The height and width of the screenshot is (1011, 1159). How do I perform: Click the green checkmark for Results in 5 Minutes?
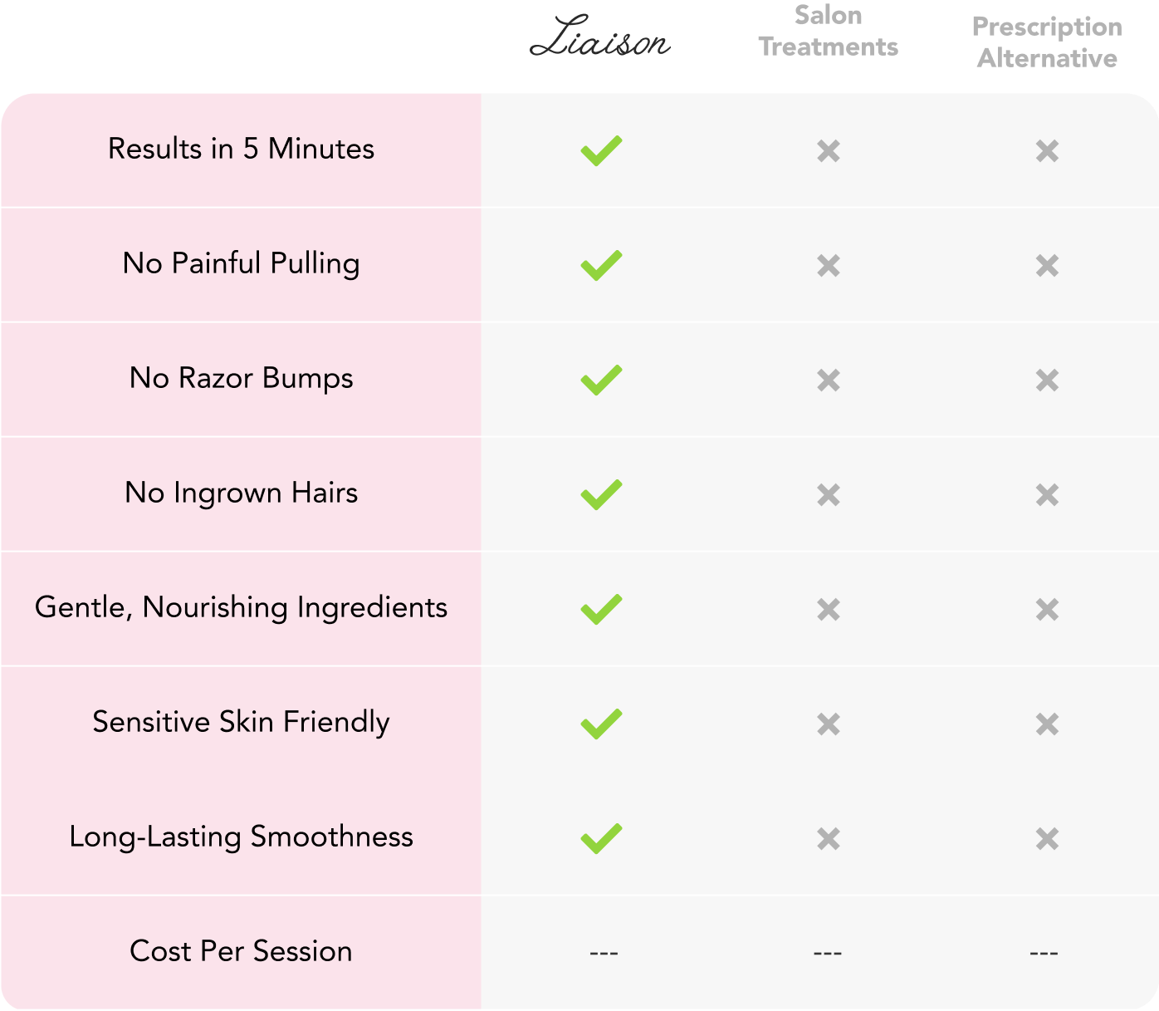[x=601, y=150]
